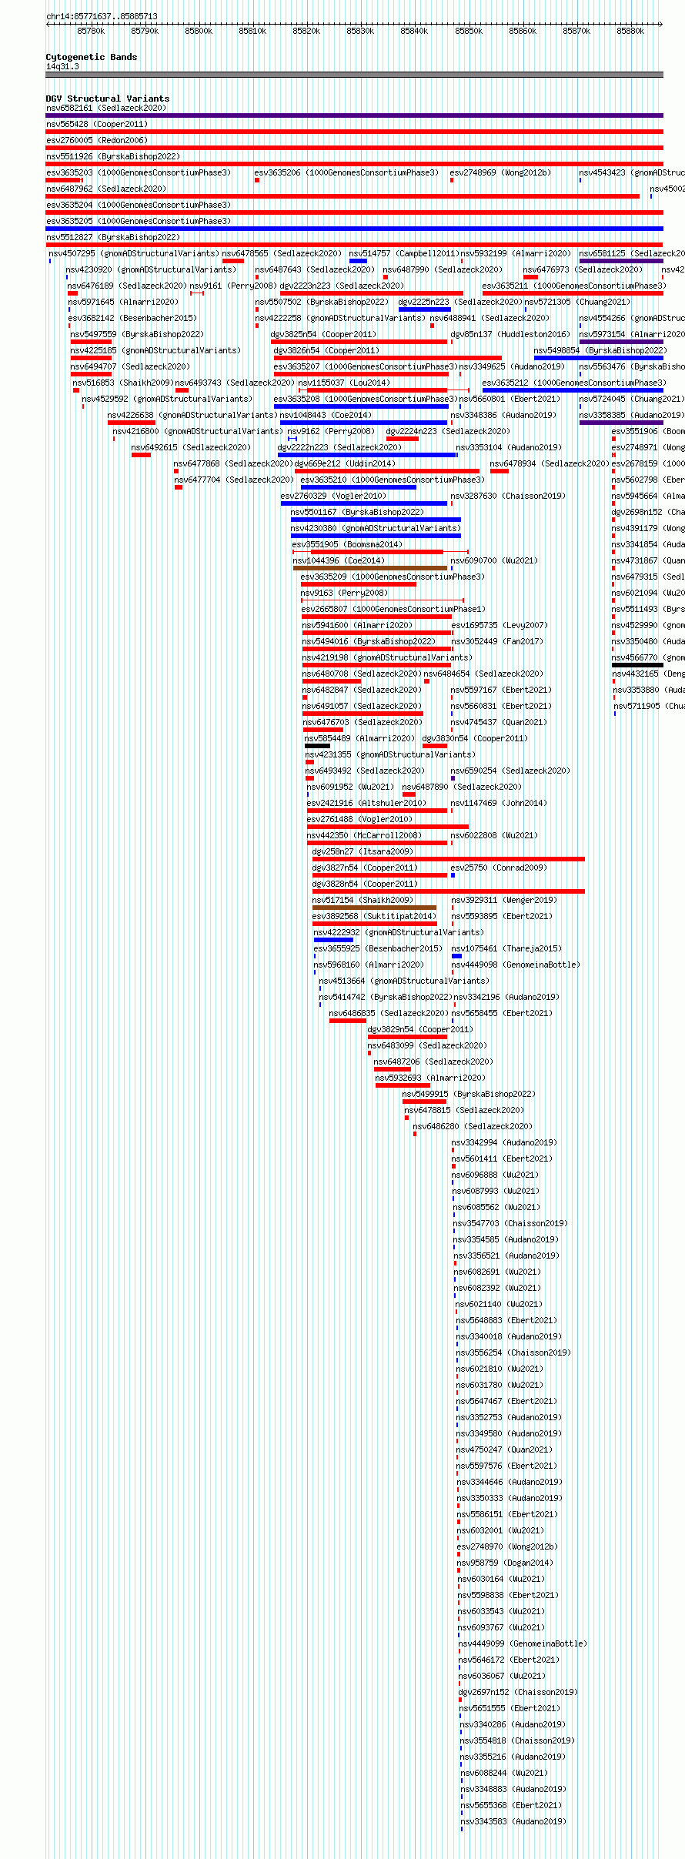
Task: Select nsv5512827 (ByrskaBishop2022) entry
Action: point(112,237)
